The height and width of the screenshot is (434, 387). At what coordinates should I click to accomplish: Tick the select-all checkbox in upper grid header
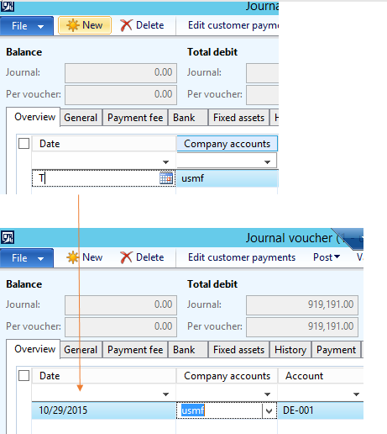pyautogui.click(x=24, y=144)
